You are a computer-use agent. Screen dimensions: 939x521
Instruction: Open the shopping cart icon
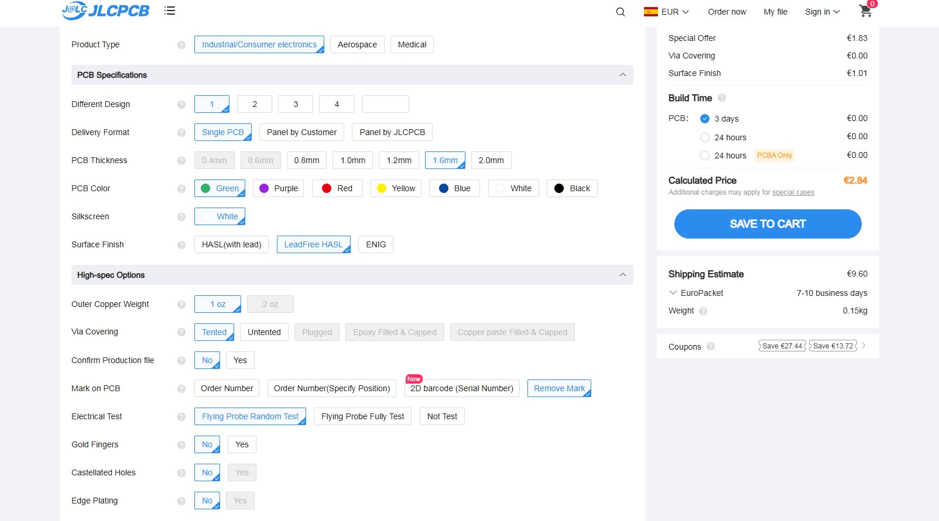[866, 11]
